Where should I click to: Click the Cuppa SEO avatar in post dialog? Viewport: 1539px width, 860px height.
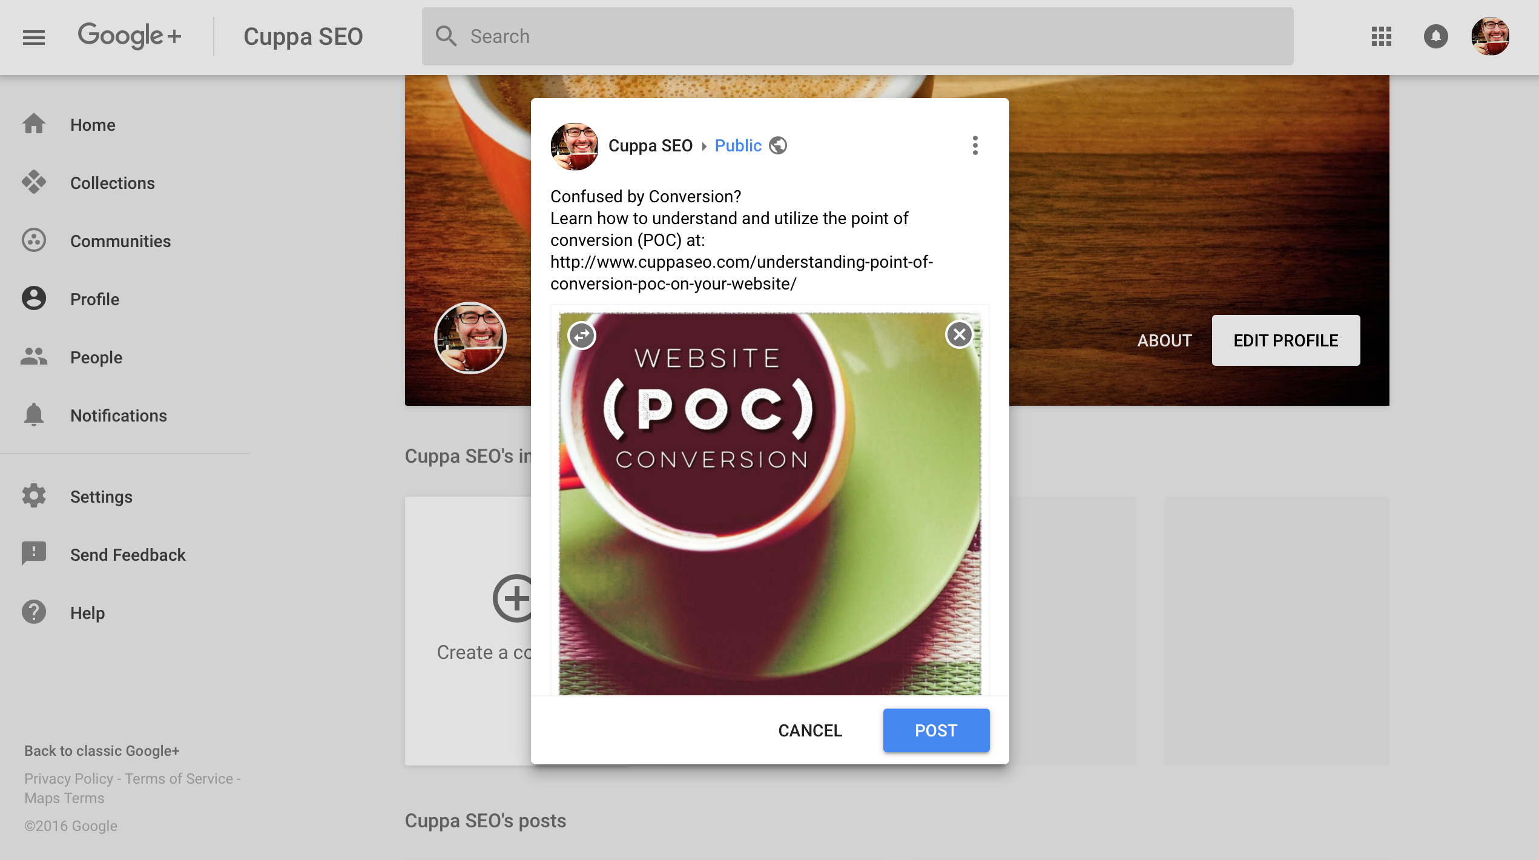tap(574, 147)
